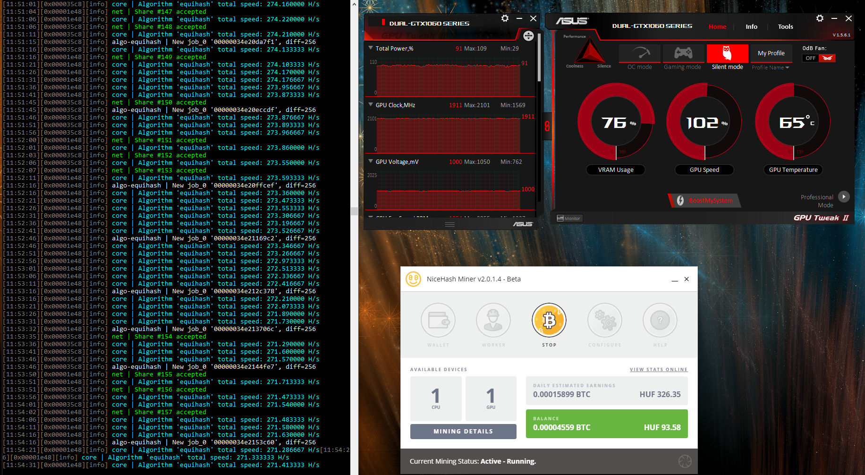Click the CPU device tile

[x=436, y=399]
